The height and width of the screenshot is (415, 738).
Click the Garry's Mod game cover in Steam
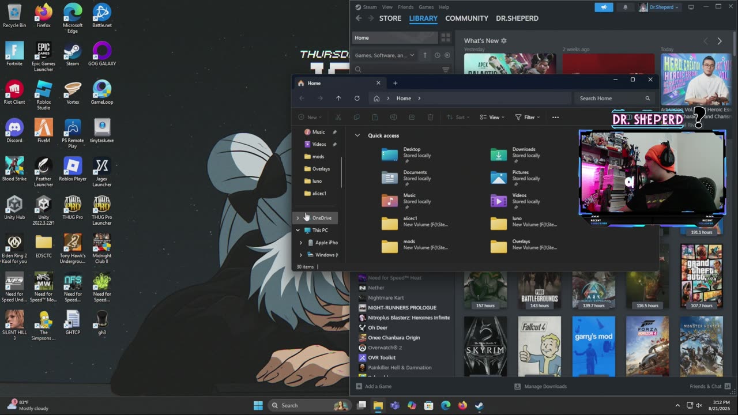[593, 346]
